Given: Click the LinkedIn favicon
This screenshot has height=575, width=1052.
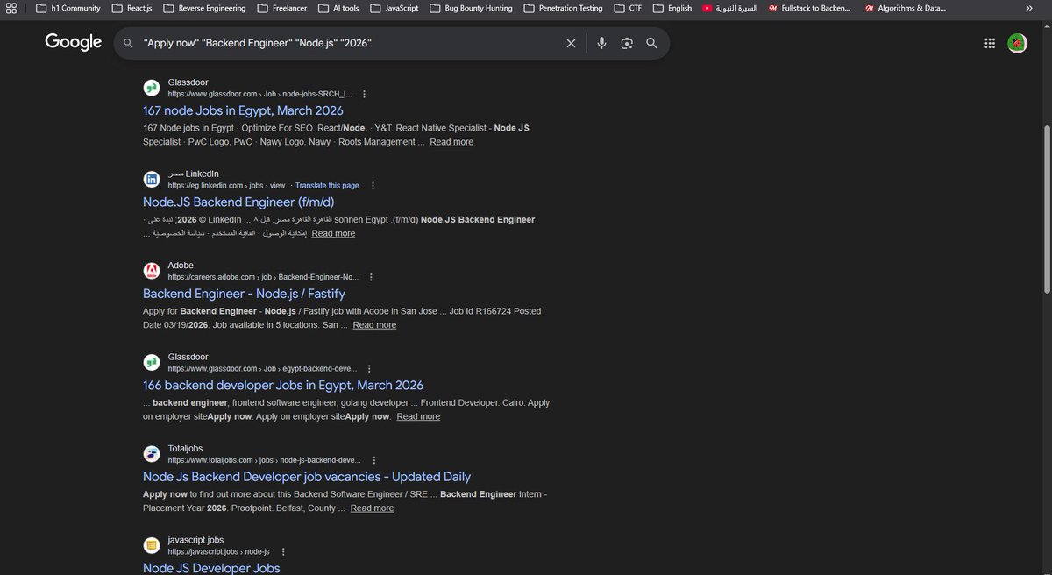Looking at the screenshot, I should pos(152,179).
